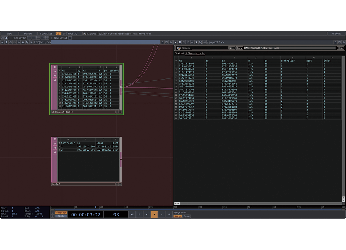Click the play forward button

point(154,215)
